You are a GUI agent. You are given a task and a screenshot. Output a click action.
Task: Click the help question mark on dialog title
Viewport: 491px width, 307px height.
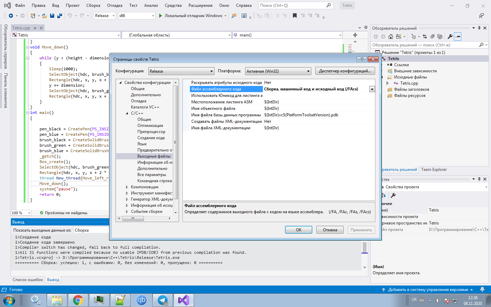(x=362, y=59)
